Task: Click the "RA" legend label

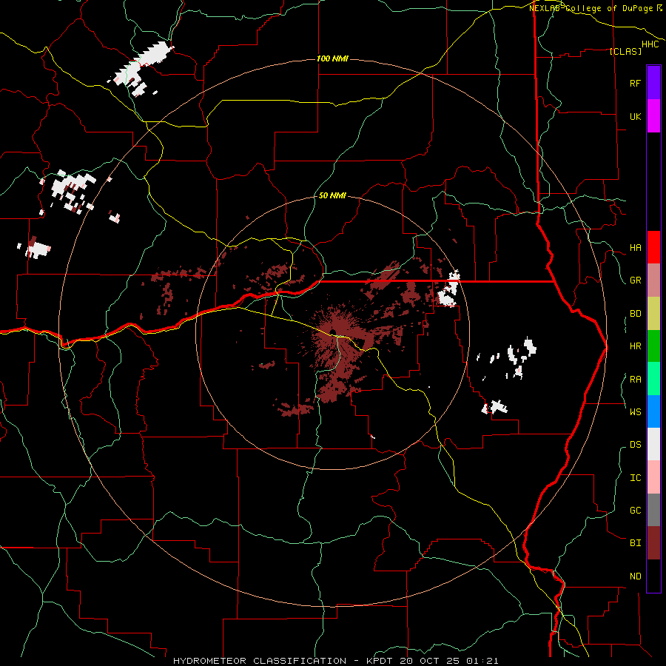Action: pos(635,380)
